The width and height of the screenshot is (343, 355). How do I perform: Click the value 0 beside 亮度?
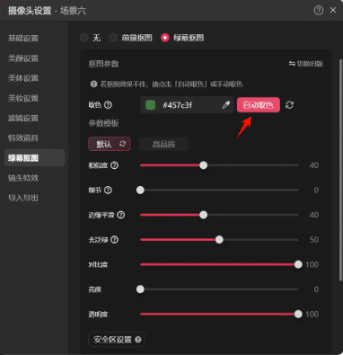pyautogui.click(x=316, y=289)
